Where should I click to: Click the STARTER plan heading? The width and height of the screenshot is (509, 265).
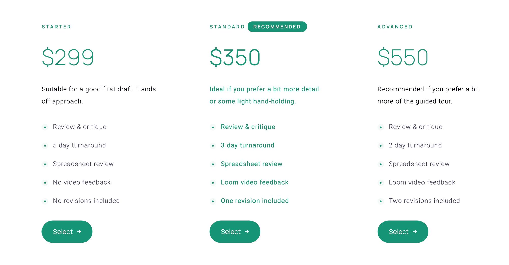coord(56,27)
